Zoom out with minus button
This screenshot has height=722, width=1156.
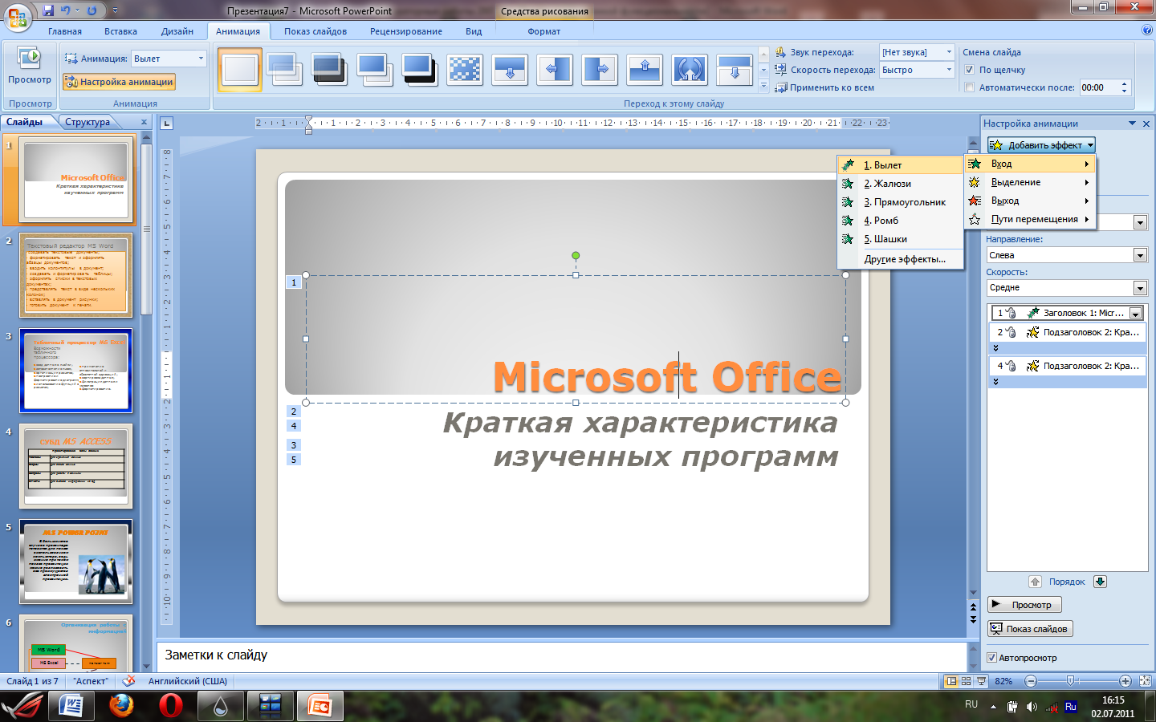pos(1031,681)
